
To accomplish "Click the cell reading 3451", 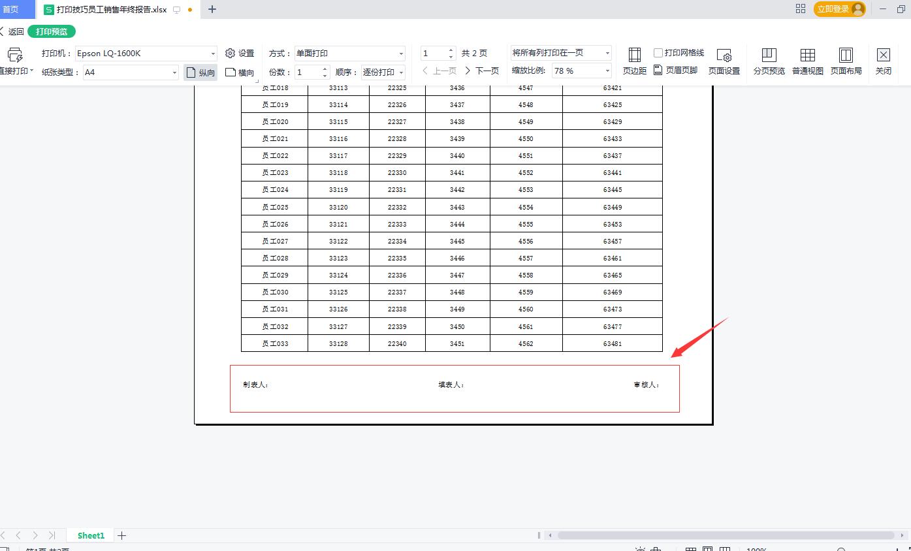I will pos(457,343).
